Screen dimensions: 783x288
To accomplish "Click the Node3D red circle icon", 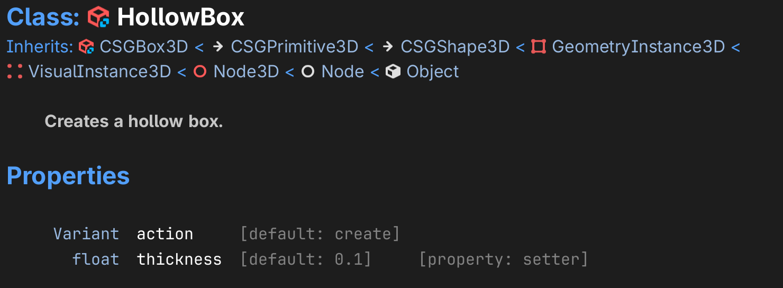I will tap(200, 72).
